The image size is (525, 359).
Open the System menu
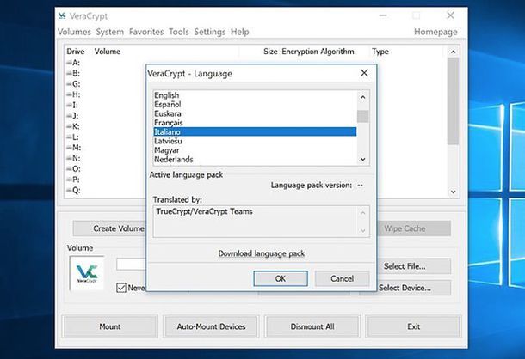110,32
